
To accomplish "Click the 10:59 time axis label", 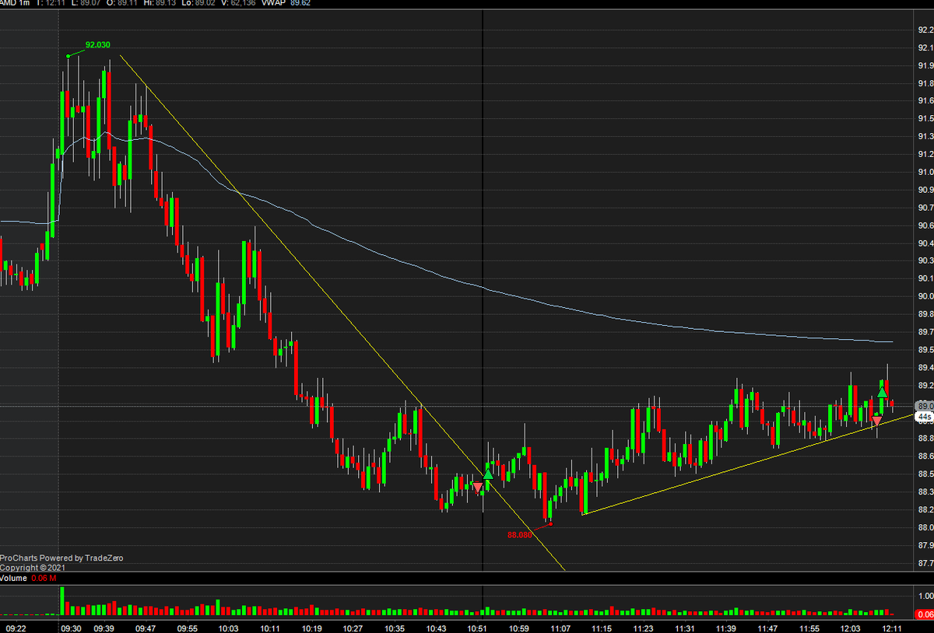I will (518, 628).
